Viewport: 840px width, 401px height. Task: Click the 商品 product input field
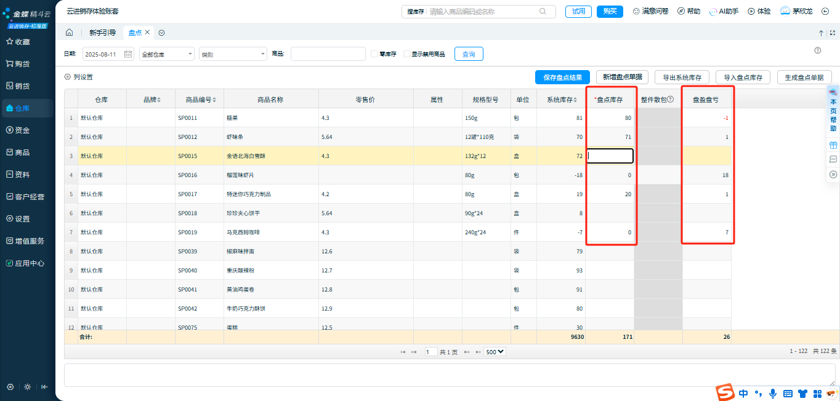328,54
